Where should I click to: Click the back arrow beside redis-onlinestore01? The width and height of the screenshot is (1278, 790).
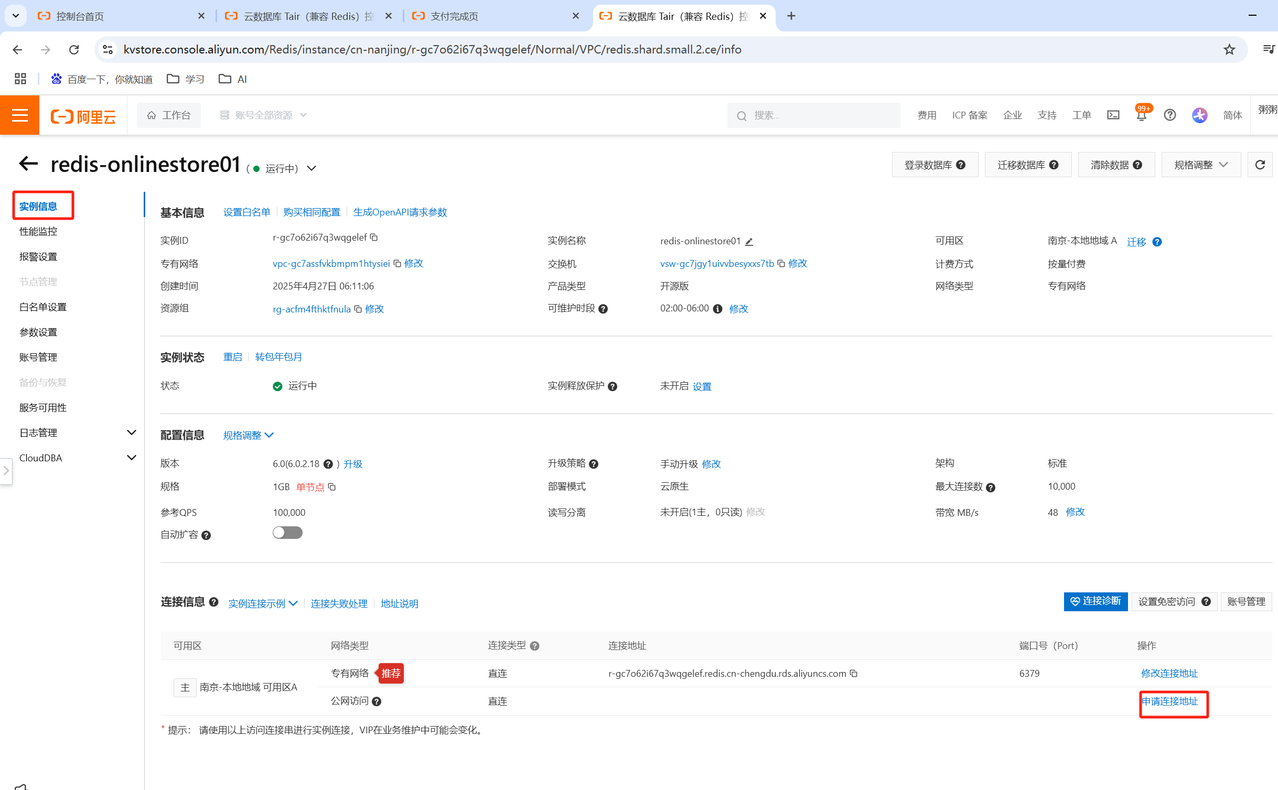29,164
